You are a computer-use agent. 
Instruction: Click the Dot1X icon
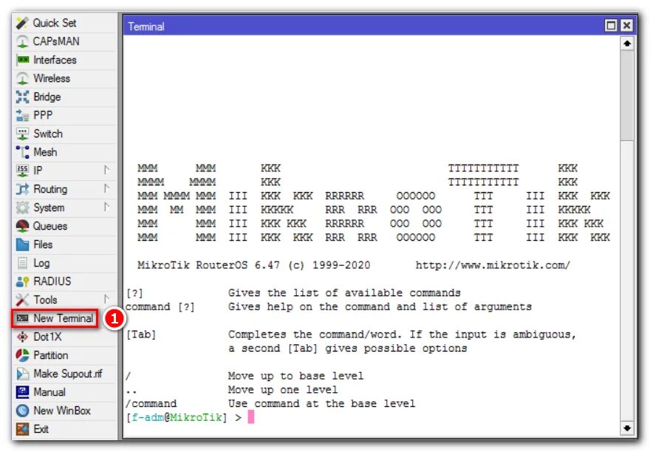click(22, 337)
